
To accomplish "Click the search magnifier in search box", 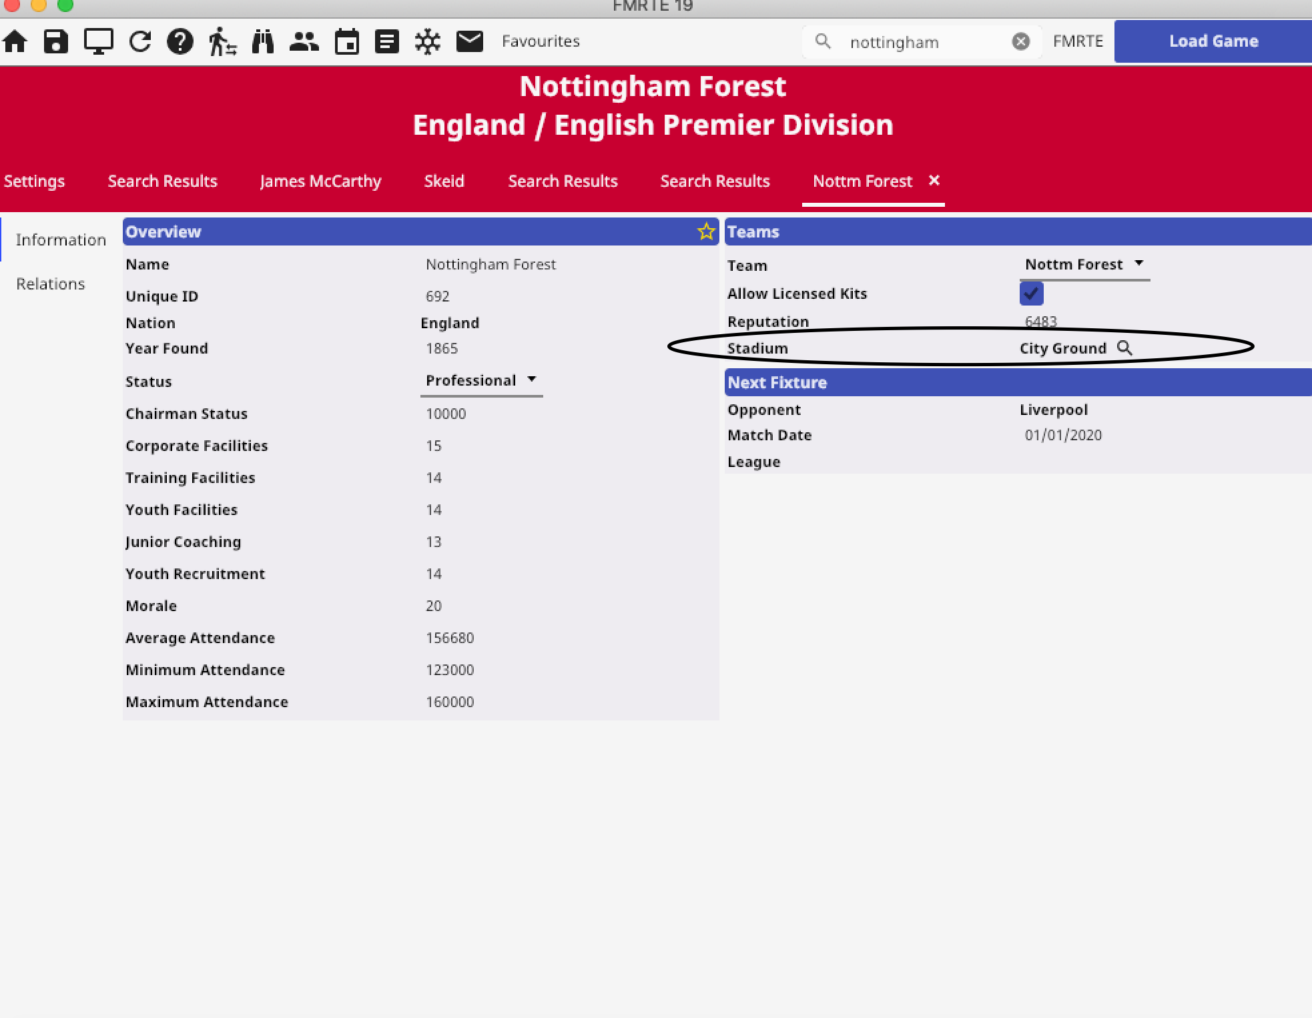I will coord(824,41).
